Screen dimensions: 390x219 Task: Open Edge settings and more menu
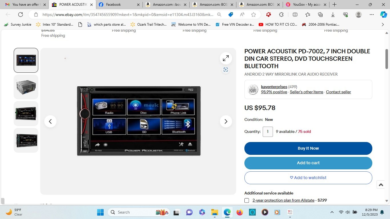pos(371,15)
